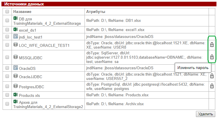Screen dimensions: 217x119
Task: Click the lock icon for MSSQLJDBC row
Action: tap(212, 57)
